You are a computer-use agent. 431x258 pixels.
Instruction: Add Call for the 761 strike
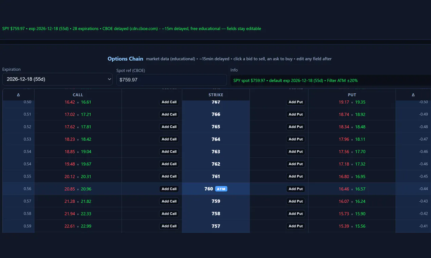point(169,176)
